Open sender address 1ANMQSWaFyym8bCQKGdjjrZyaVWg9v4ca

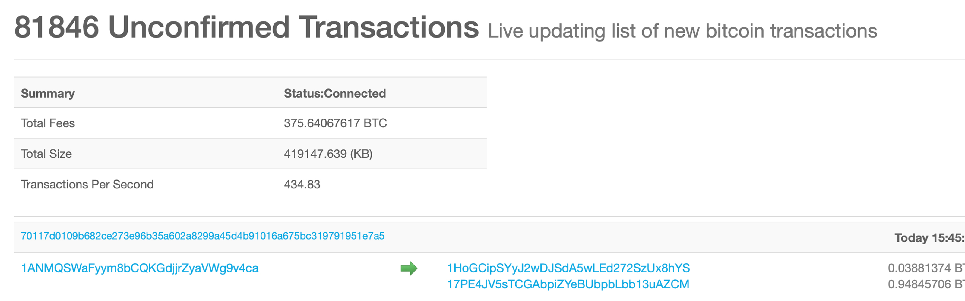(139, 268)
